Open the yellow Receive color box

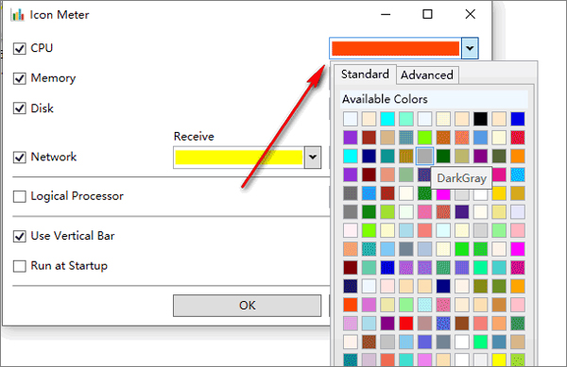point(239,158)
